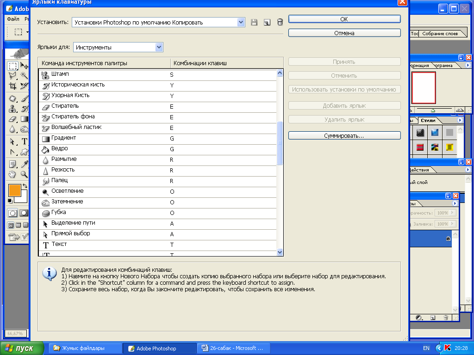Click trash icon in Layers palette
The image size is (474, 355).
click(x=446, y=318)
